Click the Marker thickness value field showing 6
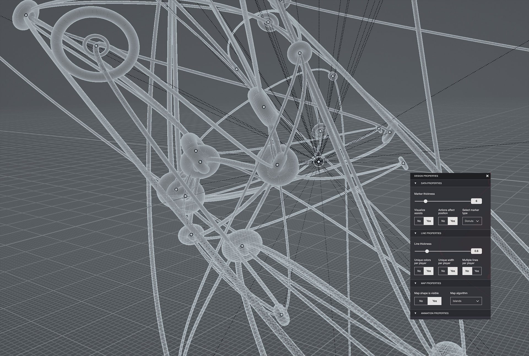The image size is (529, 356). (476, 201)
